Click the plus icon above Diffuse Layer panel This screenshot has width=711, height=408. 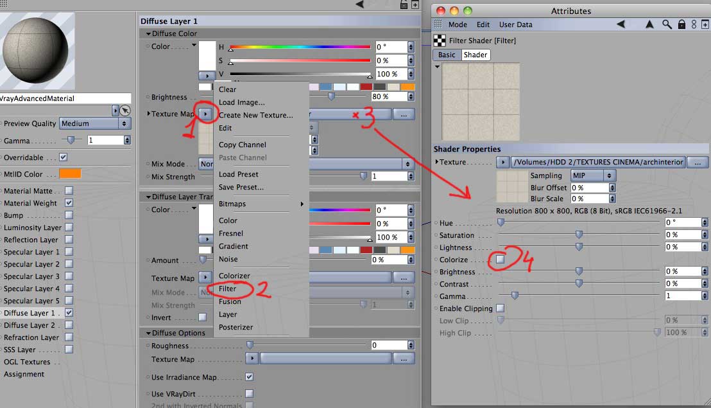tap(415, 4)
